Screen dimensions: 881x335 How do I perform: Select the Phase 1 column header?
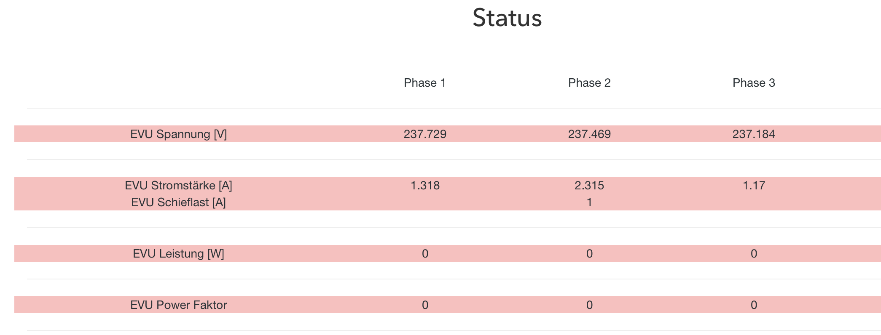(x=425, y=83)
